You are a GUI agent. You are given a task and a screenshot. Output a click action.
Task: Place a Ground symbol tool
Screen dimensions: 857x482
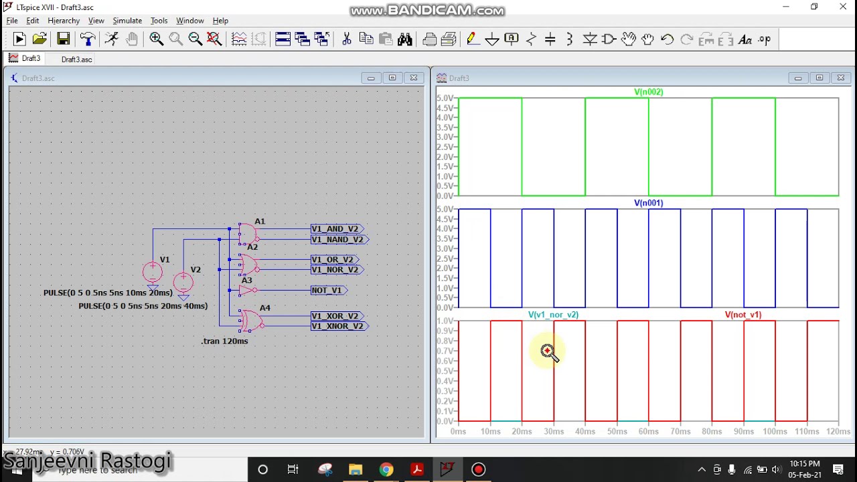(491, 39)
